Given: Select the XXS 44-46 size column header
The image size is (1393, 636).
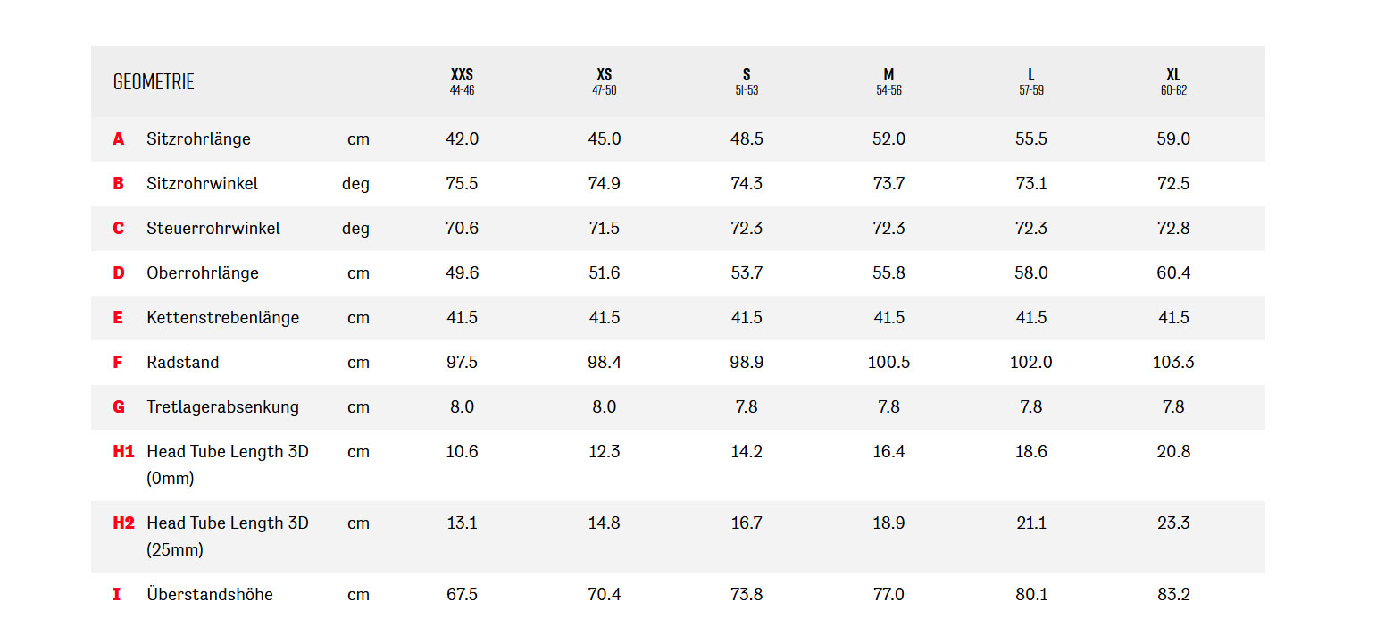Looking at the screenshot, I should 462,81.
